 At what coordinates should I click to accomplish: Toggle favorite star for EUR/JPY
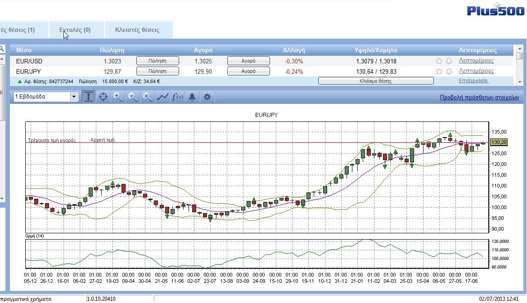click(439, 71)
